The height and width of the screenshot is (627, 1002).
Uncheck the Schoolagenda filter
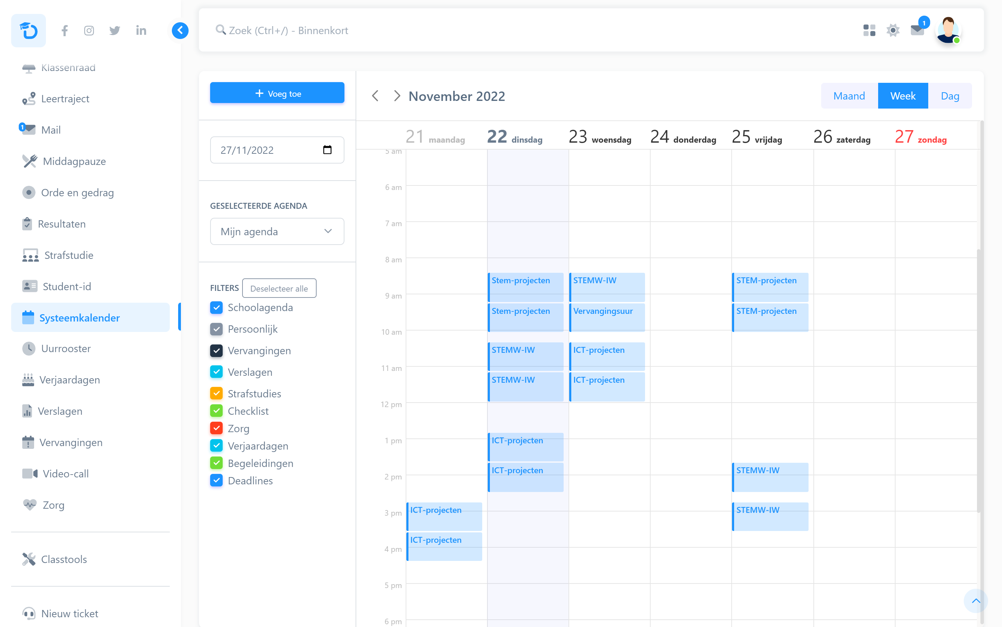click(216, 307)
